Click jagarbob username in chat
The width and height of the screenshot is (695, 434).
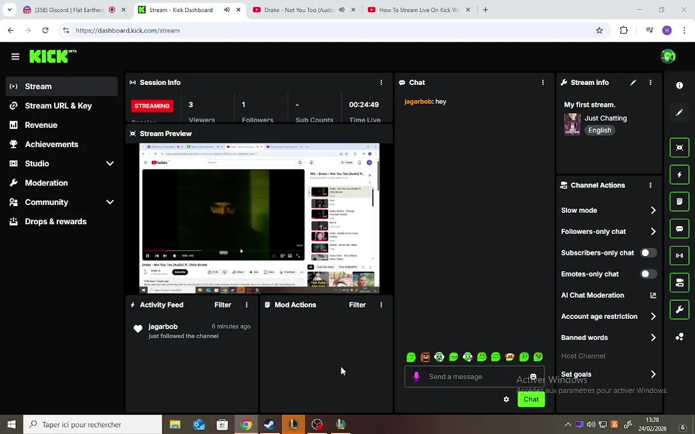pos(418,101)
